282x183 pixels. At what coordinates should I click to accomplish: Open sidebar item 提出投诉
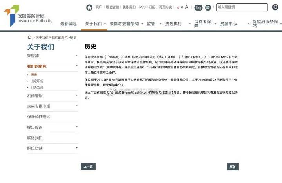tap(35, 127)
